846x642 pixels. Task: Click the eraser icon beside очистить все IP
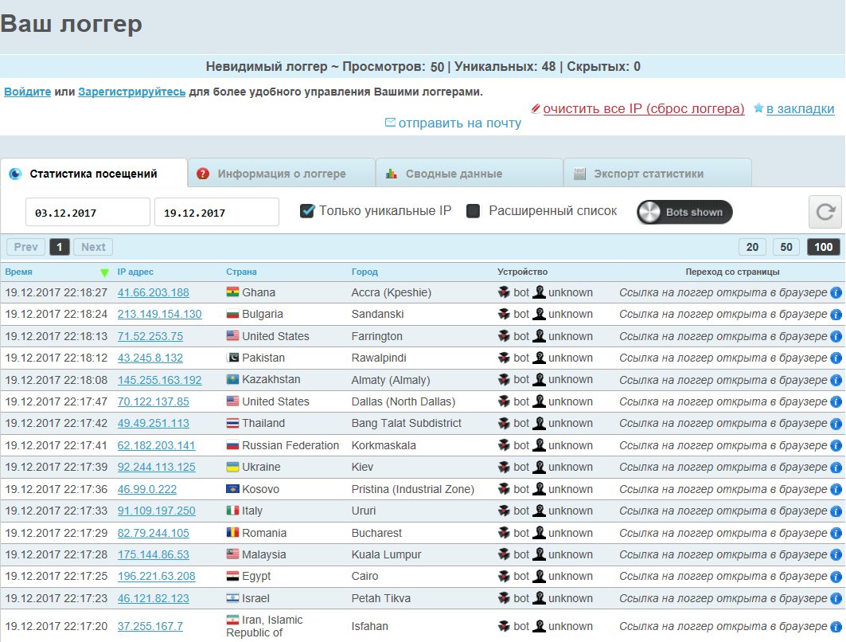(535, 108)
